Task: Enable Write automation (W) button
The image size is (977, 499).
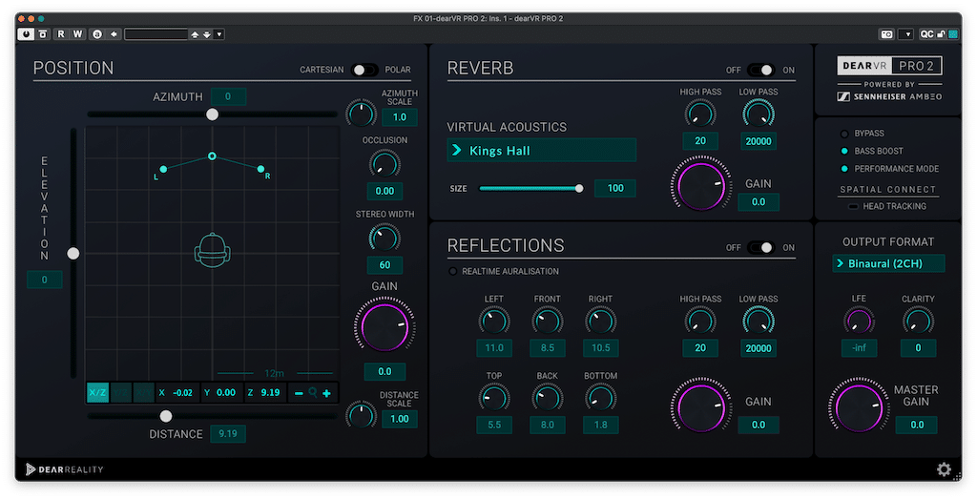Action: pyautogui.click(x=77, y=34)
